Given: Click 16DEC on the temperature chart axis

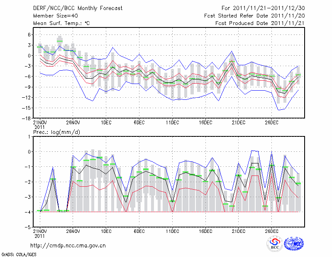Looking at the screenshot, I should (x=205, y=122).
